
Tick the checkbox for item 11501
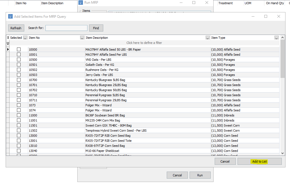pos(19,125)
